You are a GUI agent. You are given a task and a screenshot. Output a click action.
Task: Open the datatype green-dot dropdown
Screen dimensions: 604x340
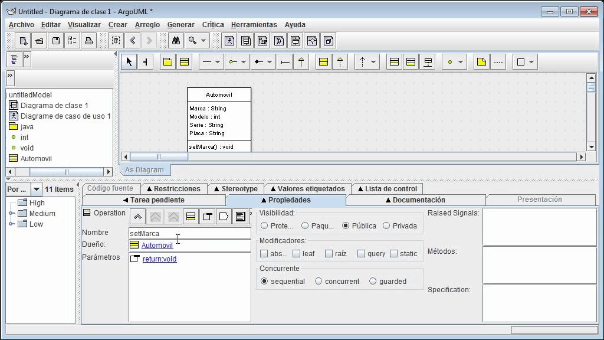[460, 61]
